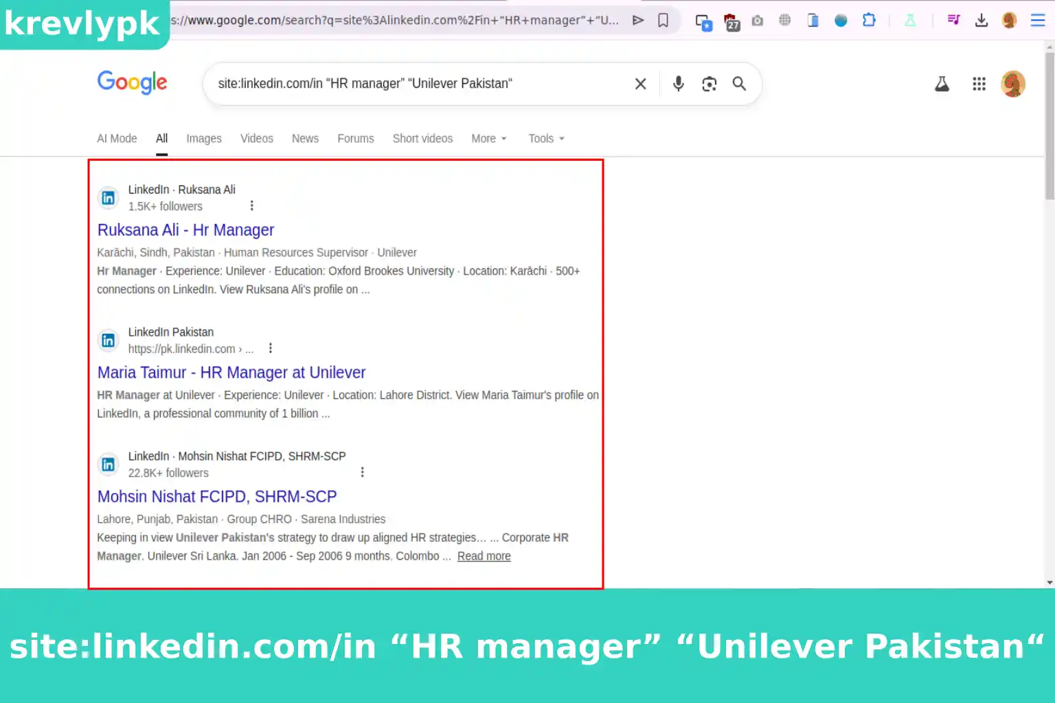Open options menu for Ruksana Ali result
This screenshot has height=703, width=1055.
(252, 206)
